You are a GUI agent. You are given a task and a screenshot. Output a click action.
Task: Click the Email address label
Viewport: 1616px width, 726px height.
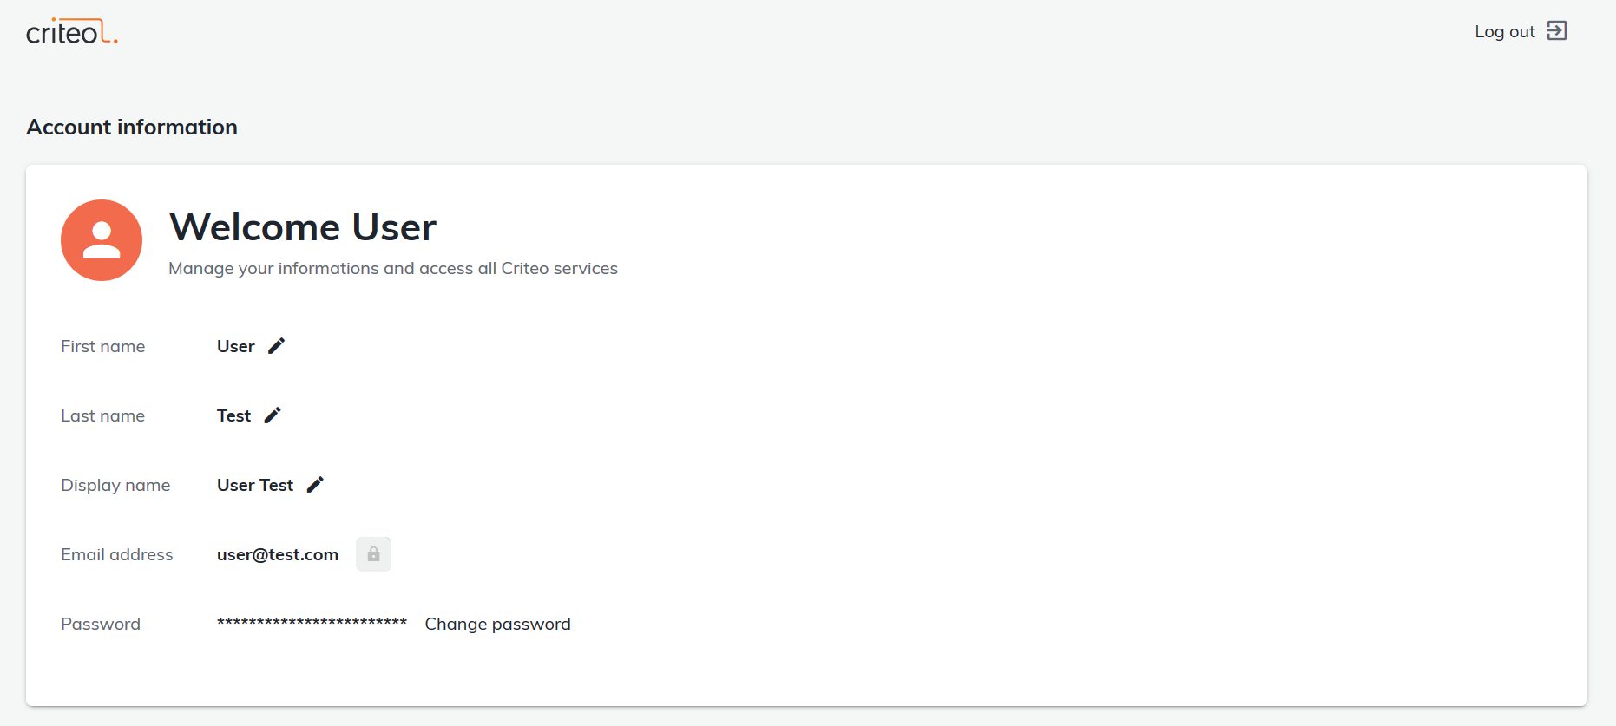[x=117, y=554]
